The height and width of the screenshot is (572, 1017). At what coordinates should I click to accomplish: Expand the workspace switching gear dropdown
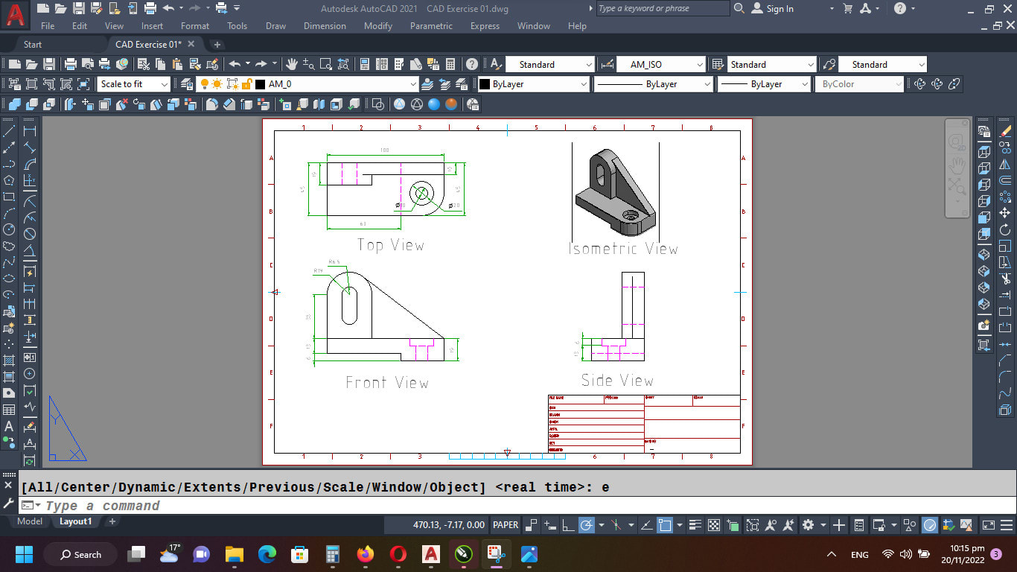(823, 525)
